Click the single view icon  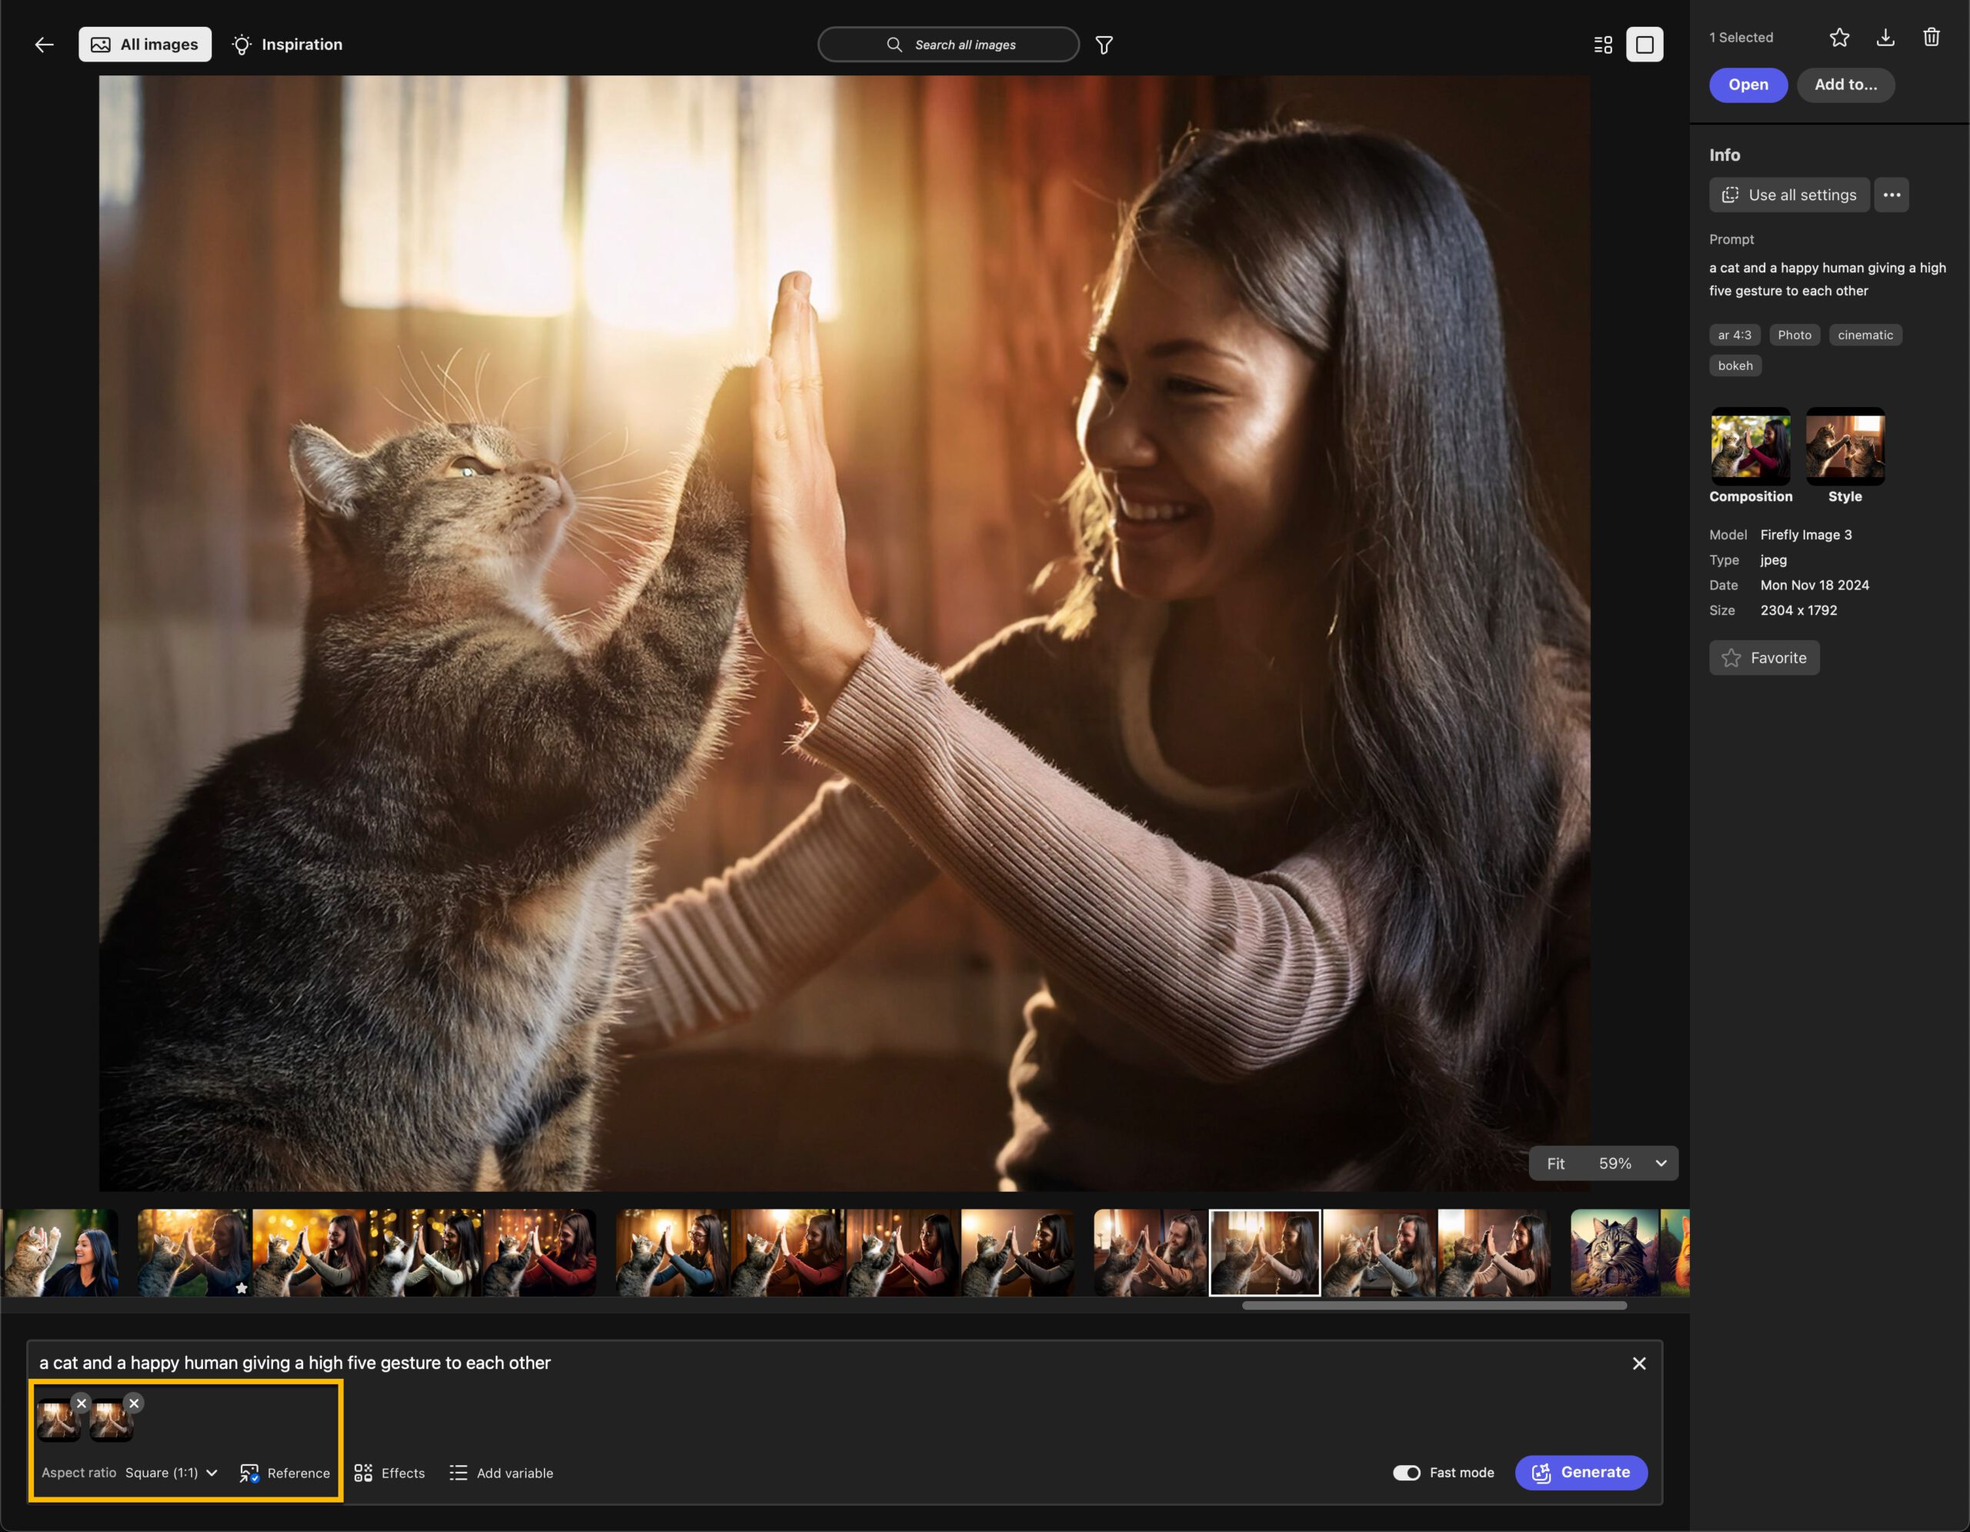(1644, 43)
